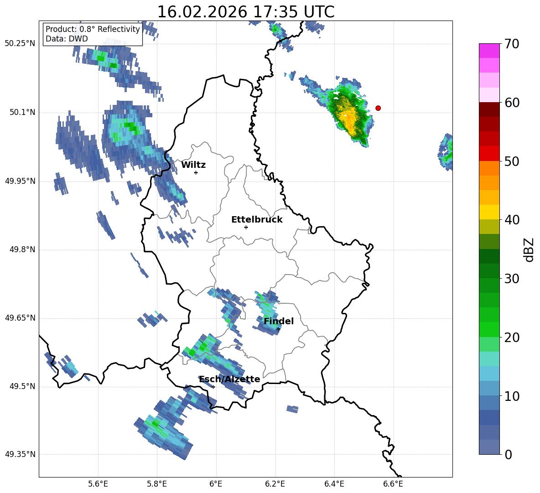
Task: Click the 10 colorbar tick label
Action: point(512,396)
